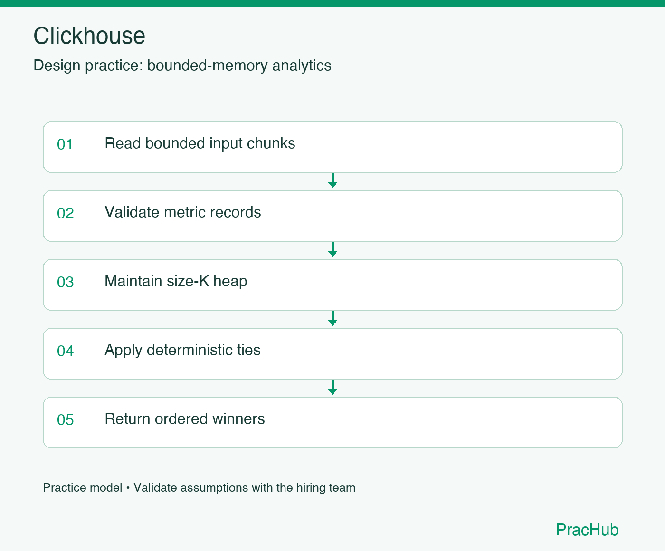Click the PracHub brand label
665x551 pixels.
[x=587, y=530]
